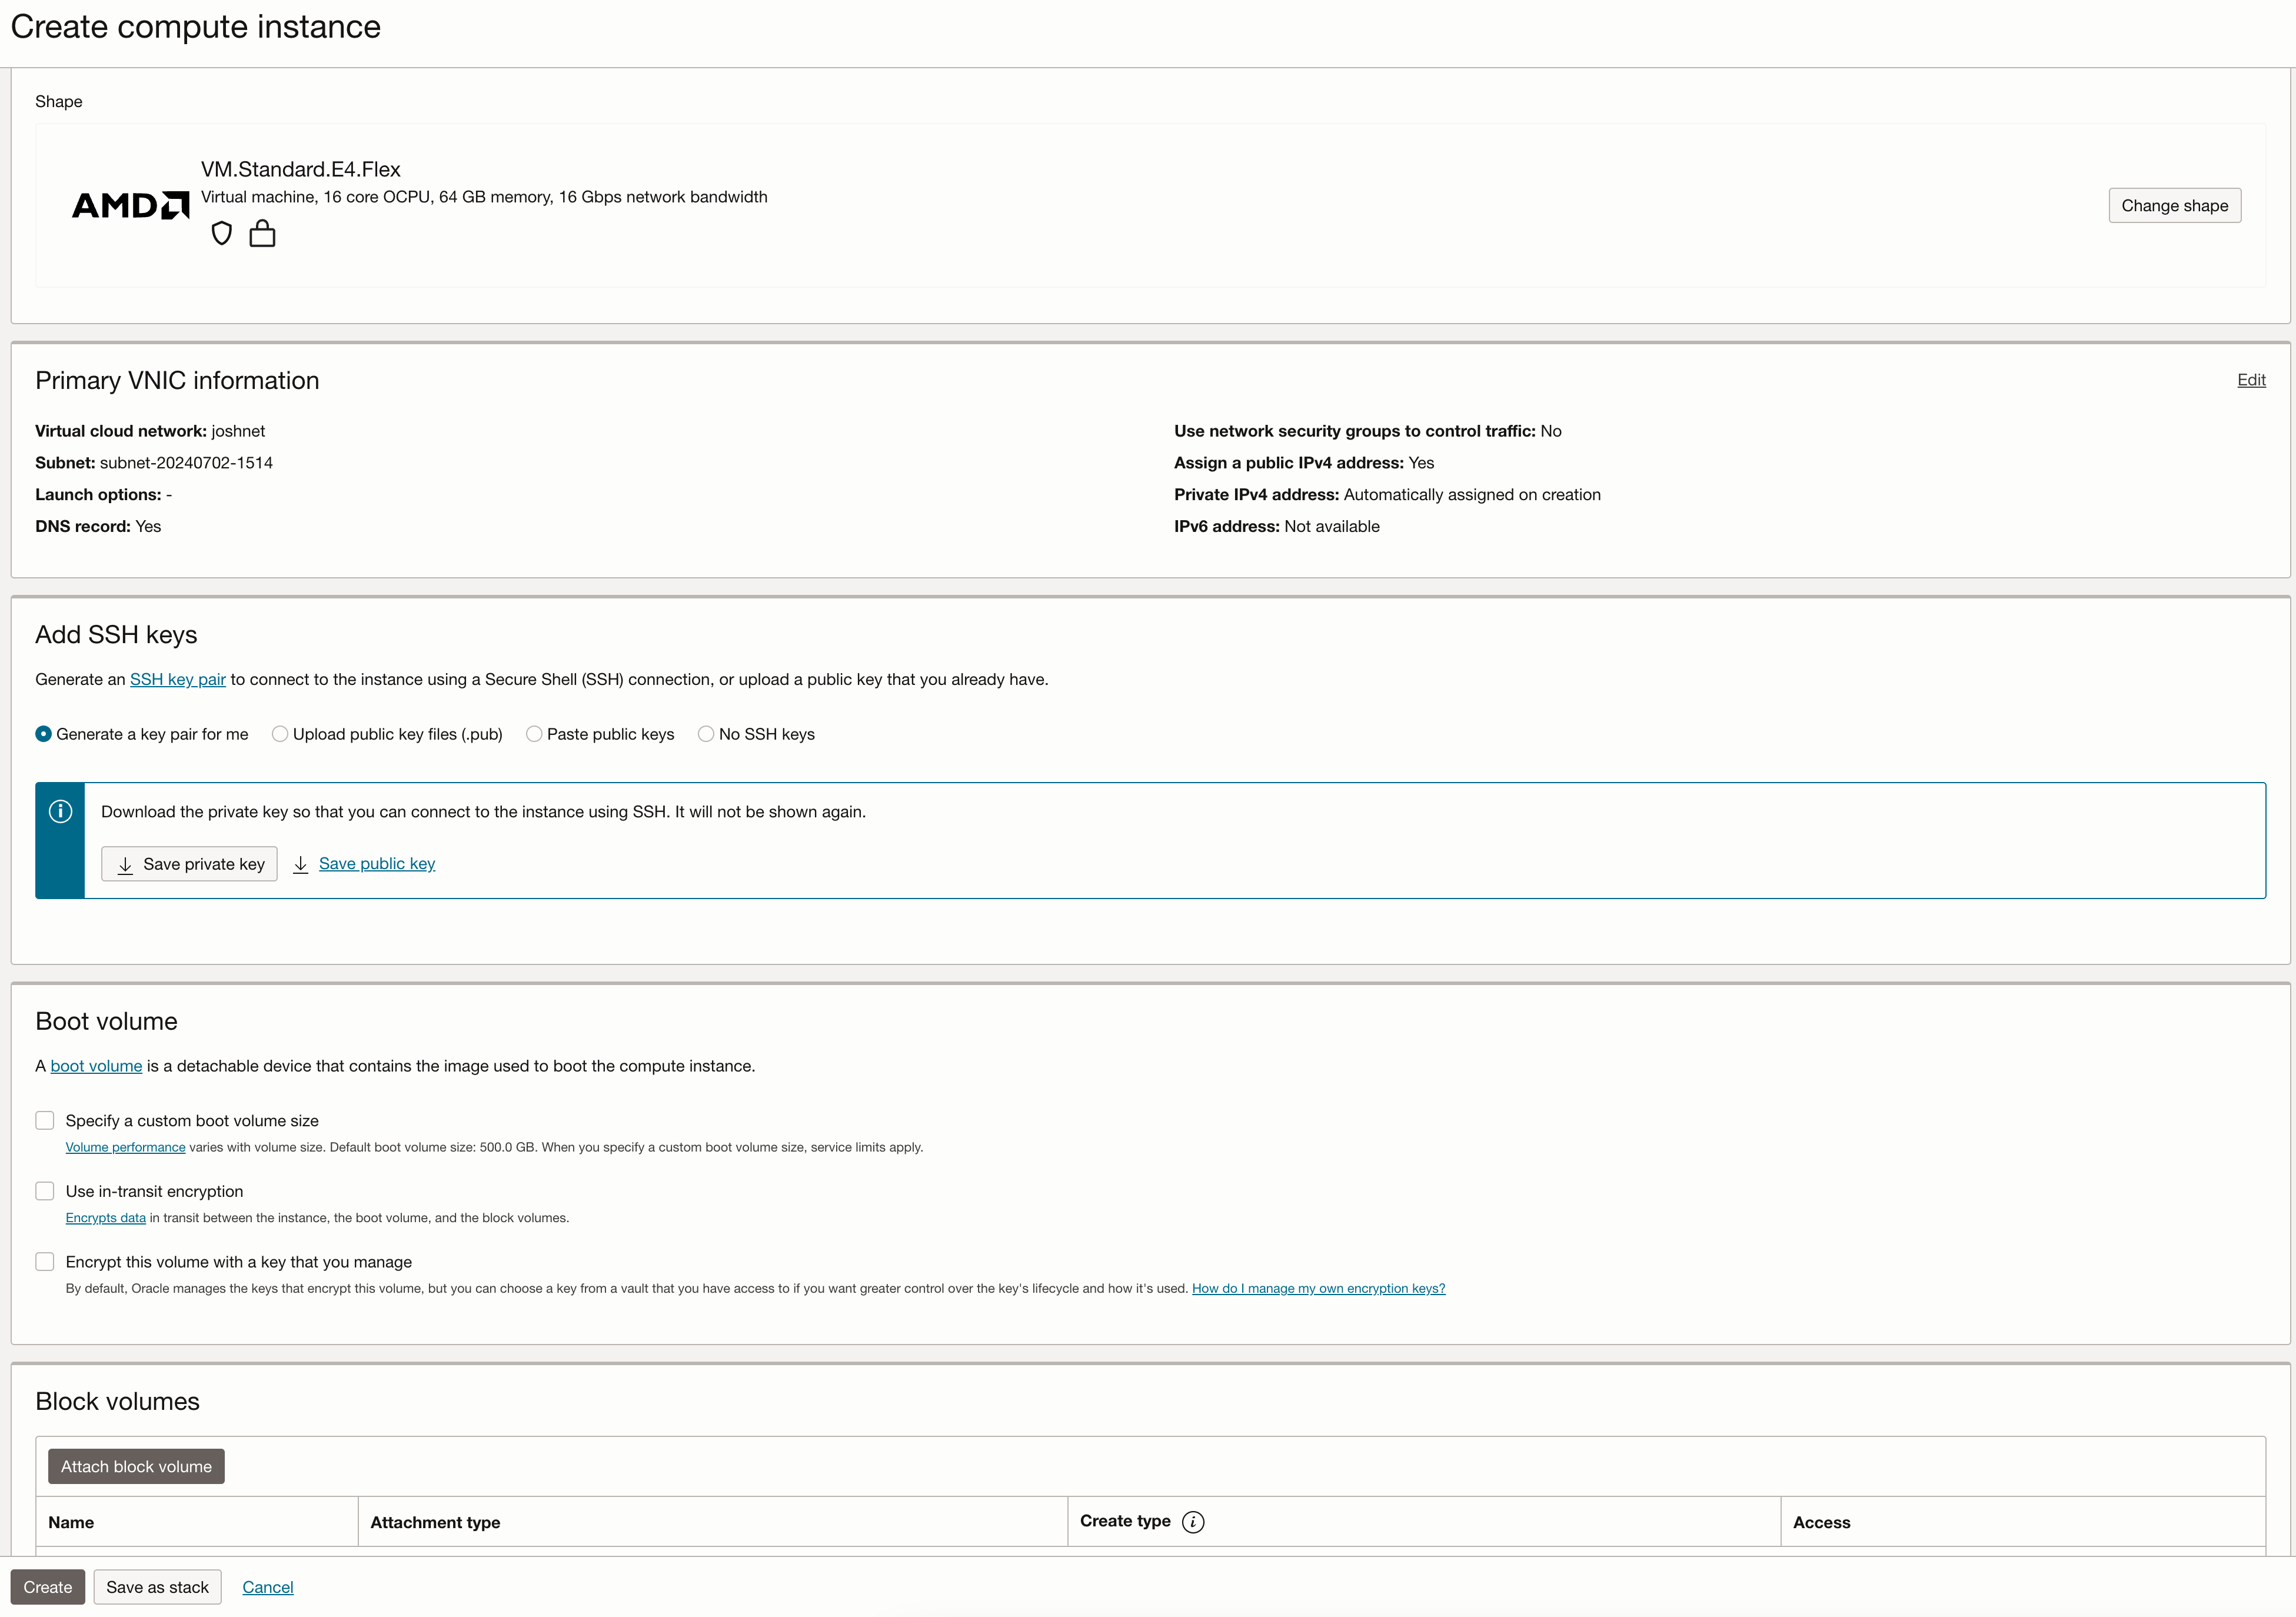Screen dimensions: 2296x1617
Task: Click the briefcase icon on the shape card
Action: [x=263, y=233]
